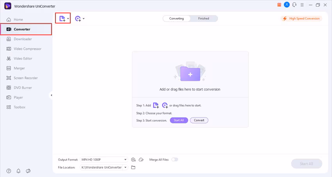The image size is (332, 177).
Task: Click the Wondershare UniConverter logo
Action: (8, 6)
